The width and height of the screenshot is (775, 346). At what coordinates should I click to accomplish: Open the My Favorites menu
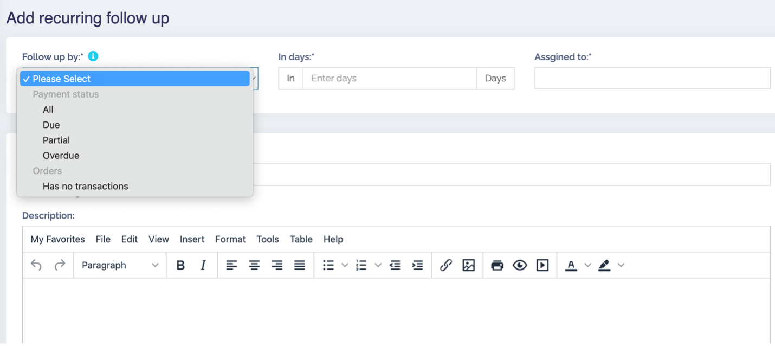(57, 239)
